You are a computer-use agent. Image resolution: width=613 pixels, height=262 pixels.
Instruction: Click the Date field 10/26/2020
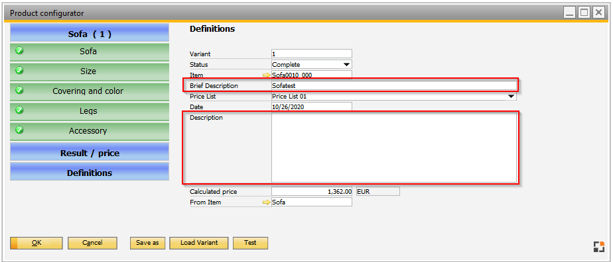pos(312,107)
